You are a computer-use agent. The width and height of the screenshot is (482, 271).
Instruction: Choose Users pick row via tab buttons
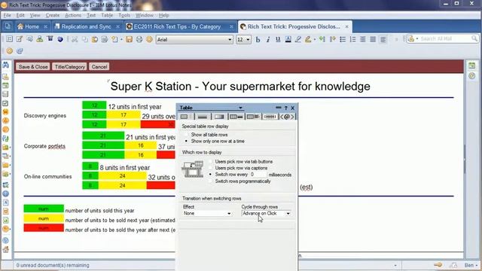pyautogui.click(x=241, y=162)
